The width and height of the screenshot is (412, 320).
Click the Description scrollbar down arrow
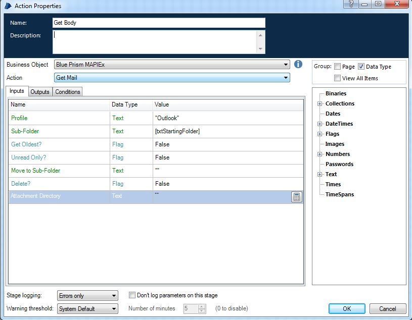coord(260,49)
